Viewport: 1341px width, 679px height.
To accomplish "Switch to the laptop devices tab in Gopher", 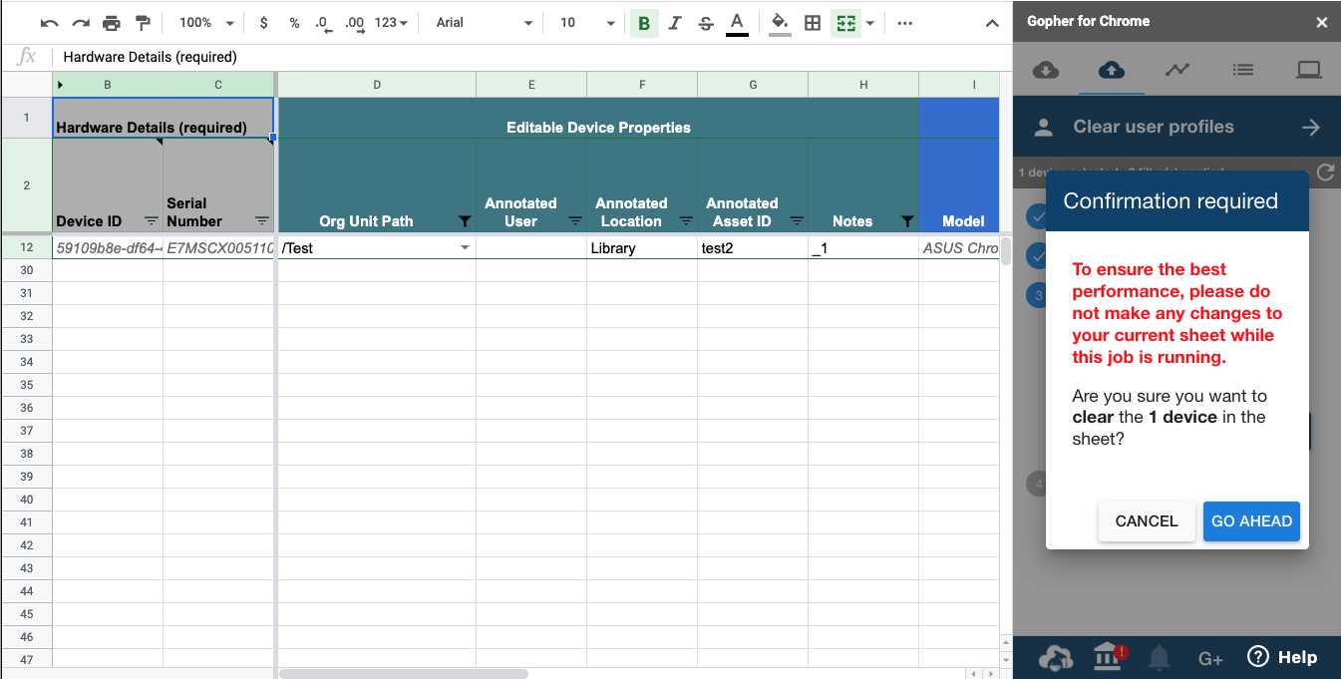I will [1308, 70].
